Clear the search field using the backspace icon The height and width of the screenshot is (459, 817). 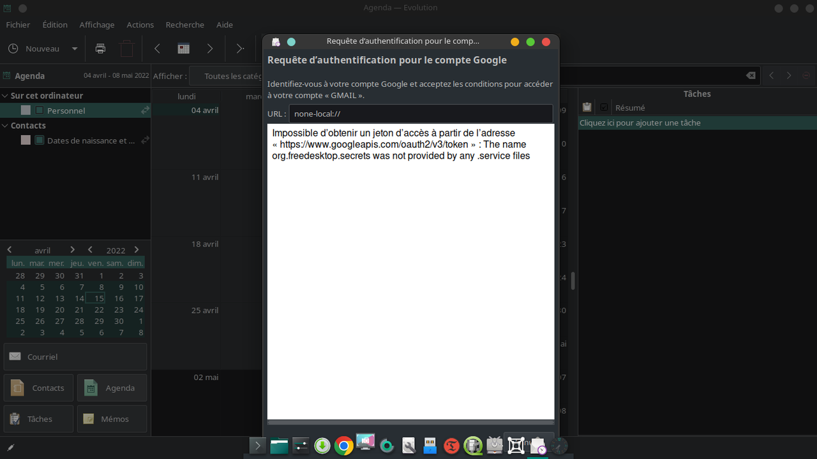(x=751, y=76)
